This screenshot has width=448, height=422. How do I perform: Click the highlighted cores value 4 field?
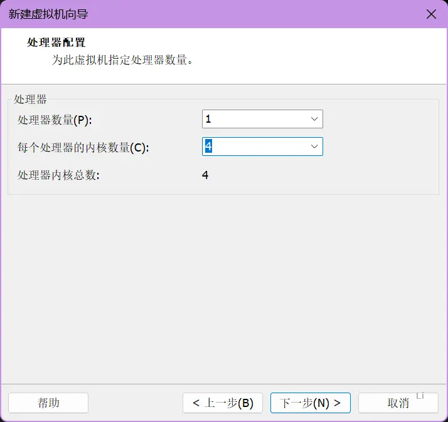(262, 147)
